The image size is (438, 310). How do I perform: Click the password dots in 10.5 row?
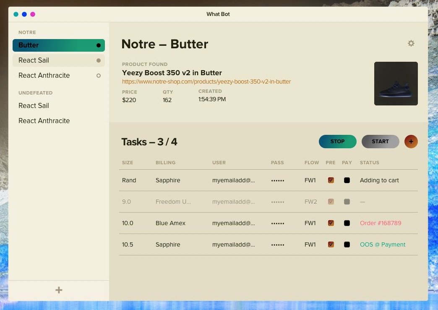pyautogui.click(x=278, y=245)
